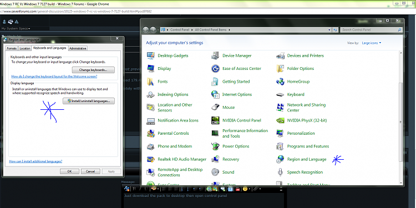Close the Region and Language dialog

click(118, 39)
